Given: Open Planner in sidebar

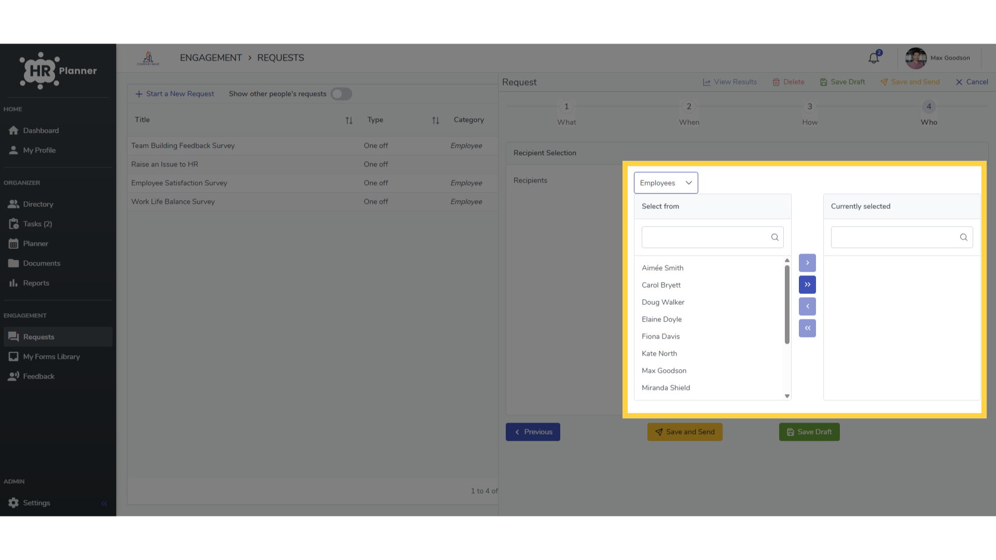Looking at the screenshot, I should (58, 244).
